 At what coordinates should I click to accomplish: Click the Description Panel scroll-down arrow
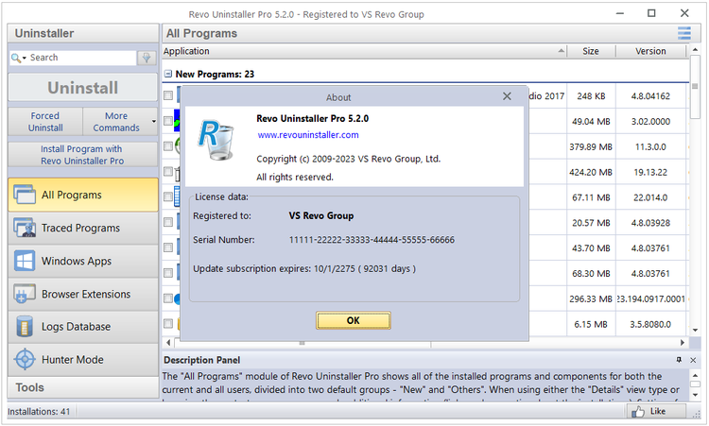[695, 395]
